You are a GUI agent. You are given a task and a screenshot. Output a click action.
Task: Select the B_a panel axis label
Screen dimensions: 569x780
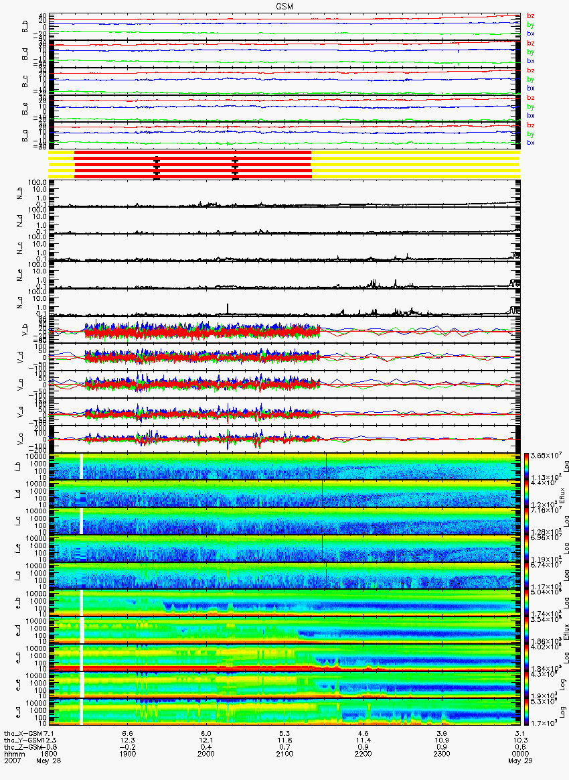tap(25, 136)
